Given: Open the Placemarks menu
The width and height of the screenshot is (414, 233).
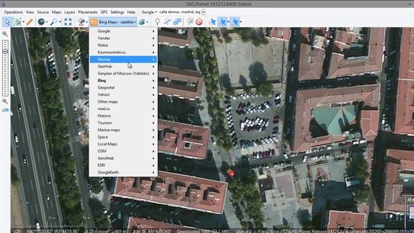Looking at the screenshot, I should coord(88,12).
